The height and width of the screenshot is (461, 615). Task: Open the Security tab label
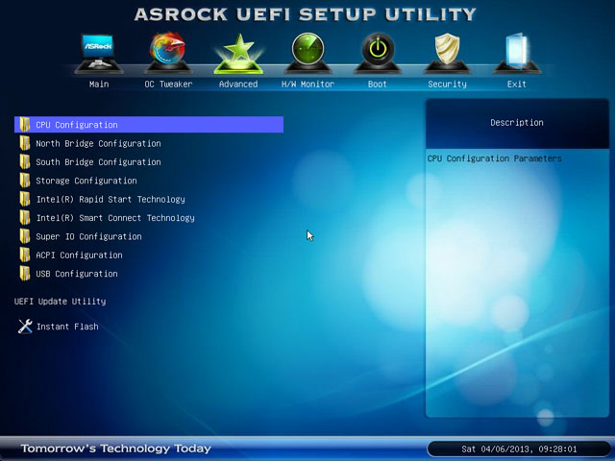(447, 84)
